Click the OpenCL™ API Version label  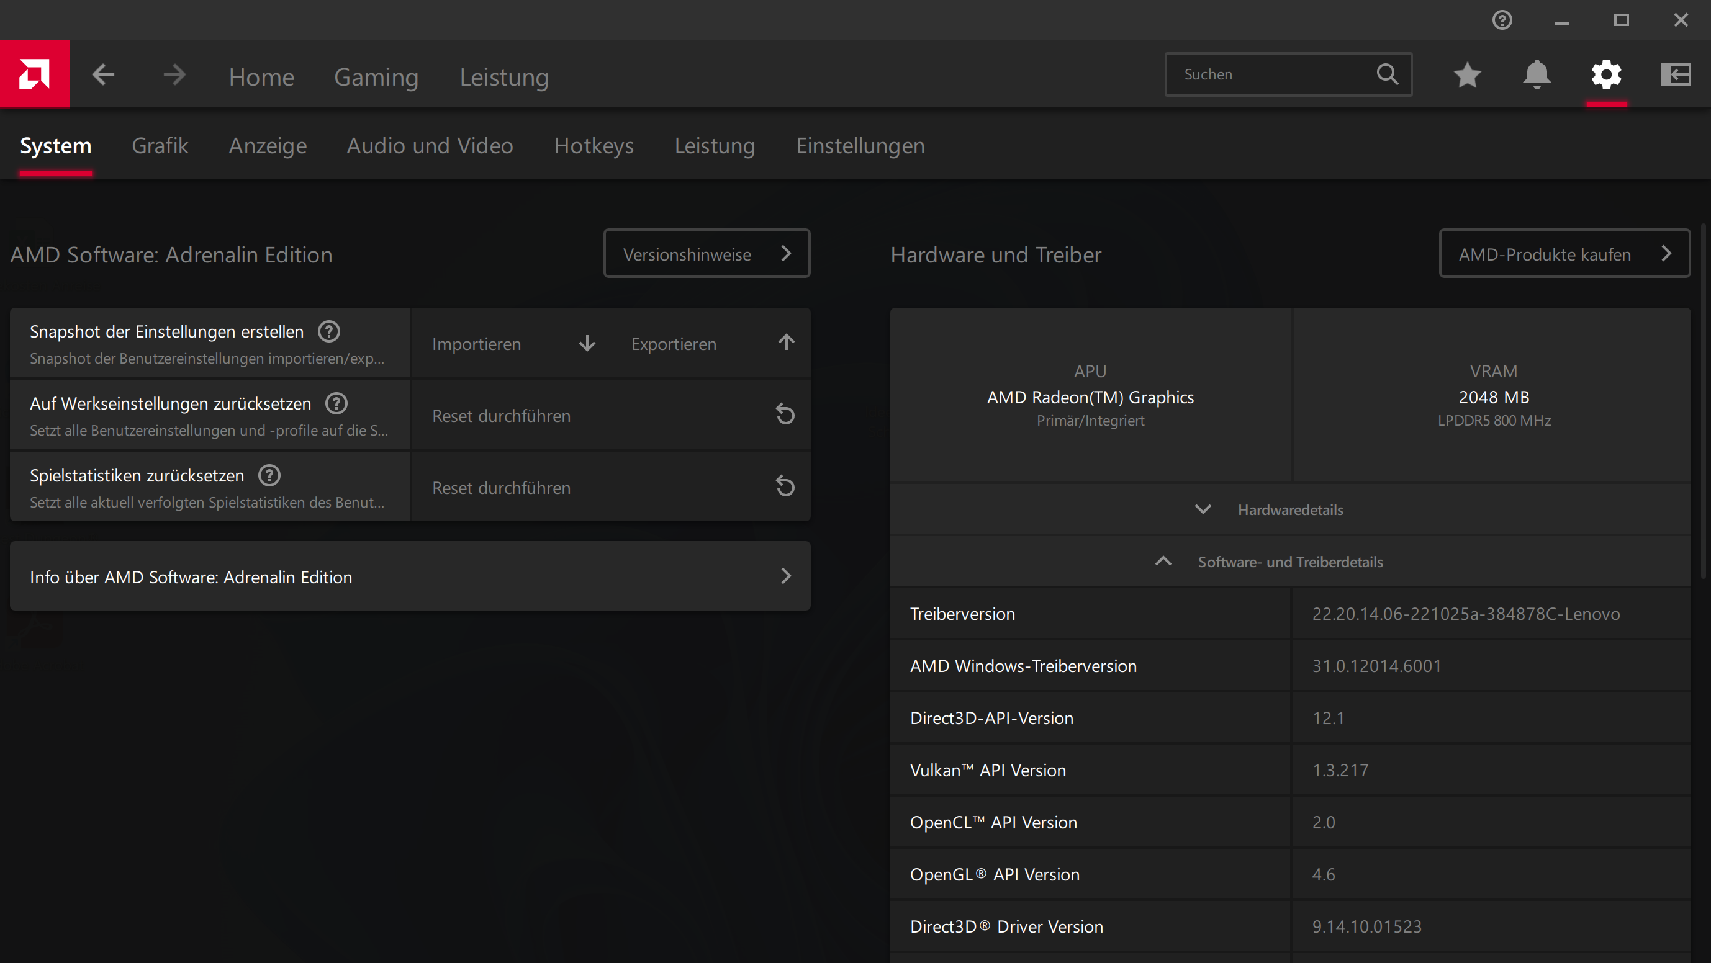(994, 822)
